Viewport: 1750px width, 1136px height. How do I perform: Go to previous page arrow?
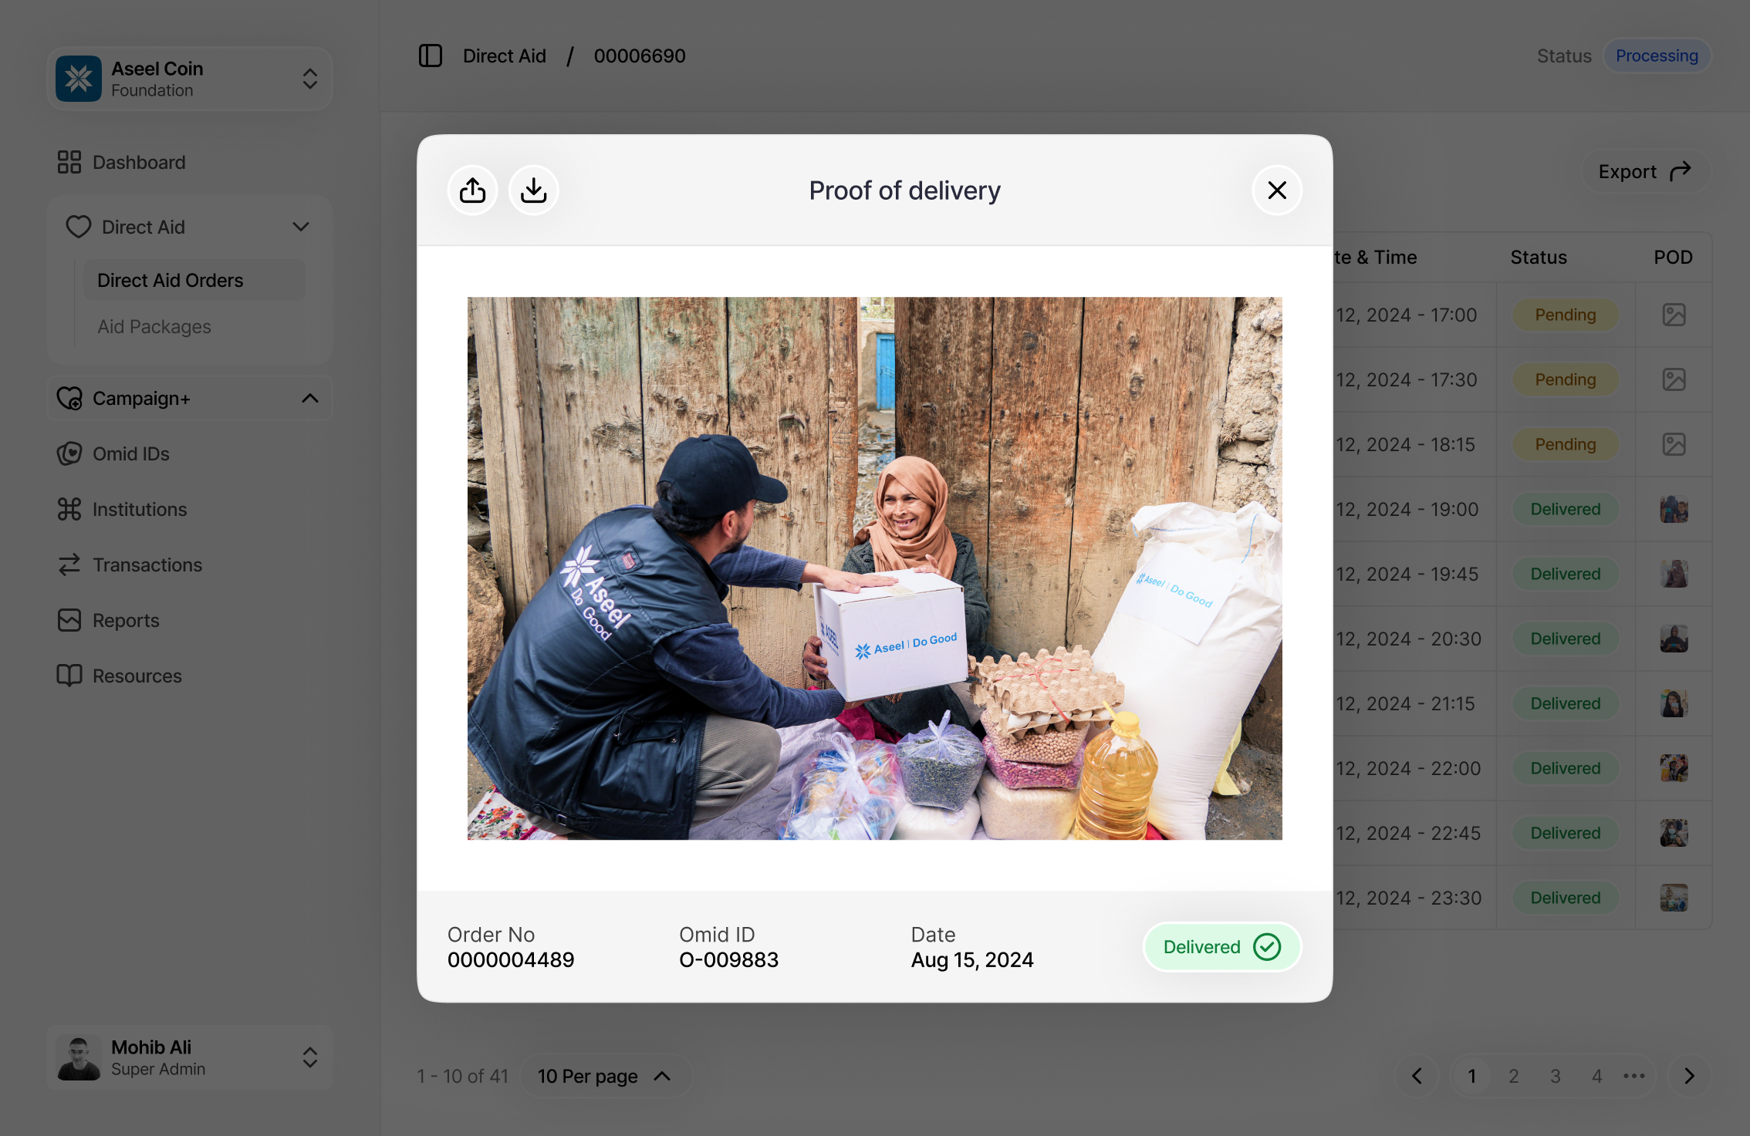click(x=1417, y=1076)
